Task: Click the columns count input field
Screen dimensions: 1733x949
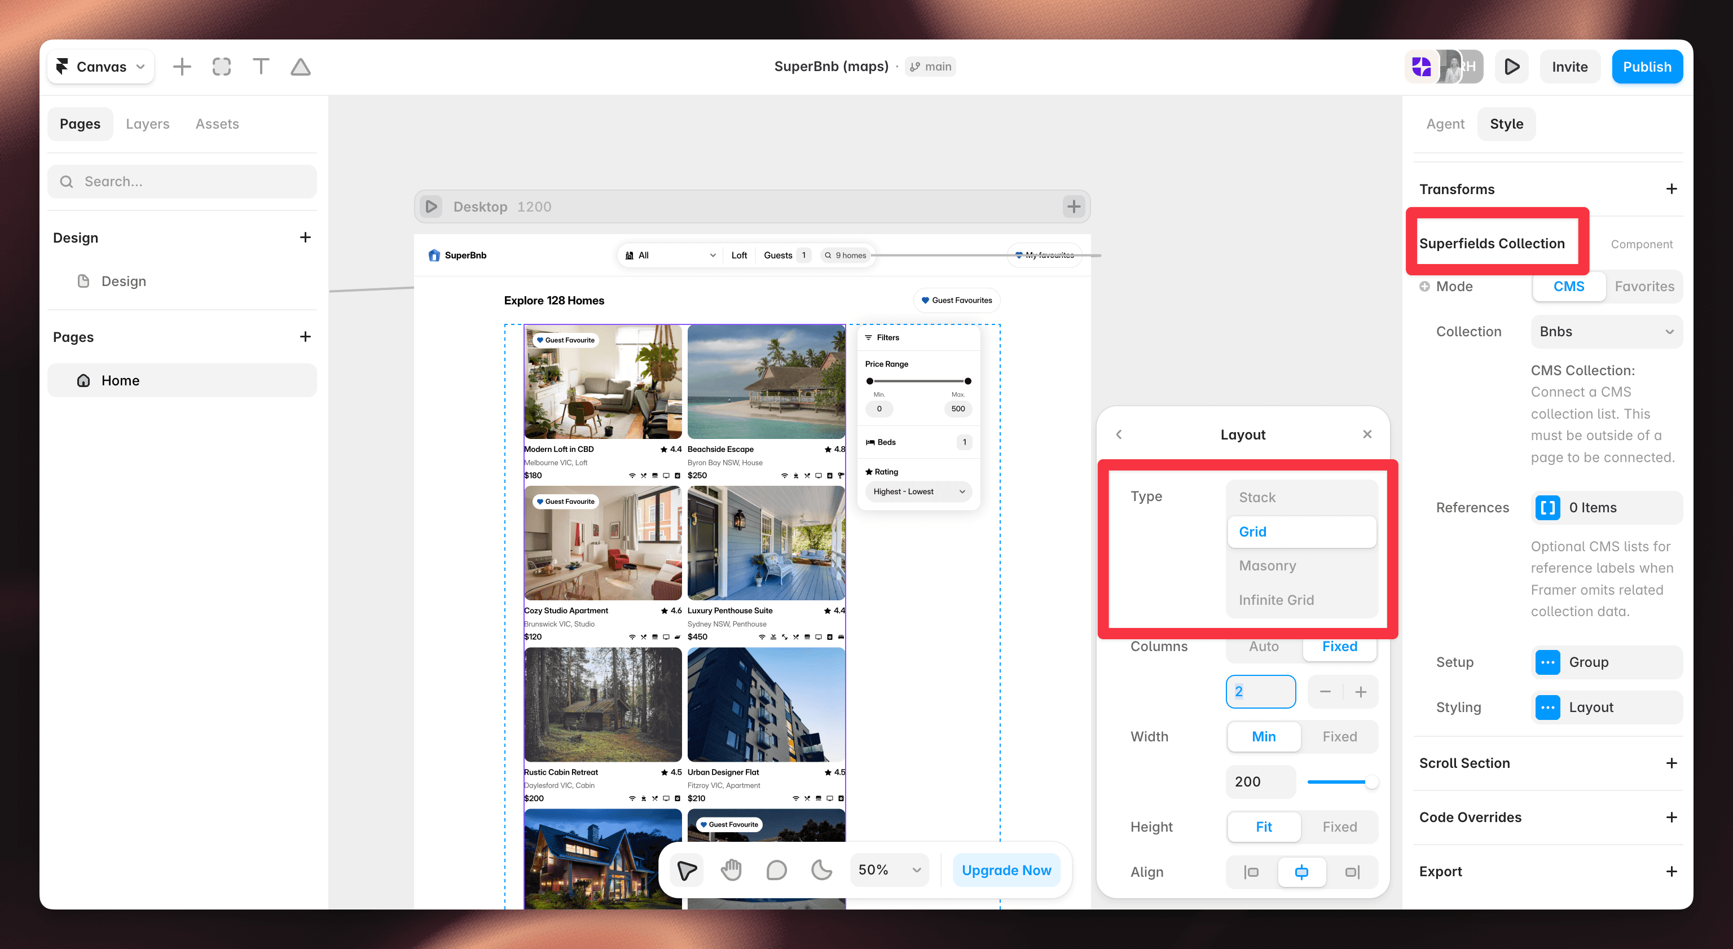Action: 1261,692
